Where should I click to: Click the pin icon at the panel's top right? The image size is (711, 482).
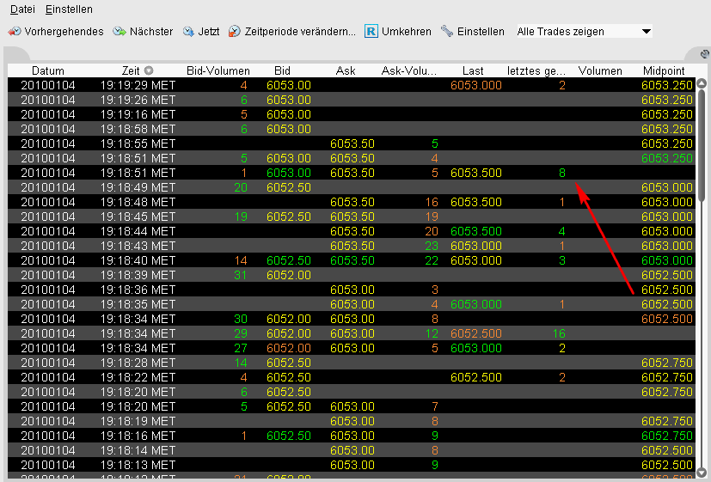(705, 54)
